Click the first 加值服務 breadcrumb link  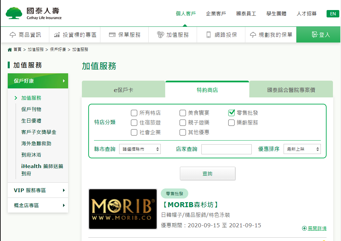pos(36,50)
